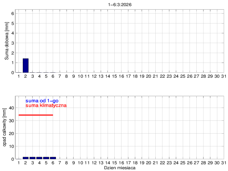Click the cumulative bar at day 5 in lower chart

point(46,158)
